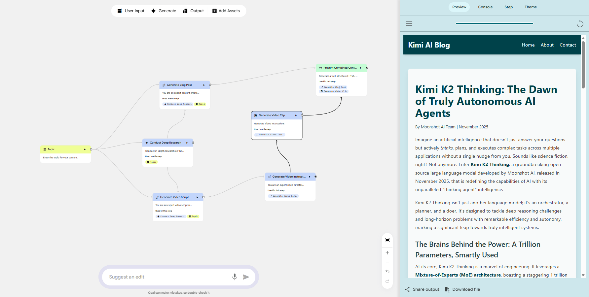
Task: Run the Generate Blog Post step
Action: [204, 85]
